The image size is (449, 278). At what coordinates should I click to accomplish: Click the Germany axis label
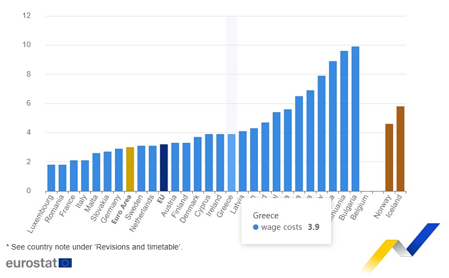click(111, 208)
